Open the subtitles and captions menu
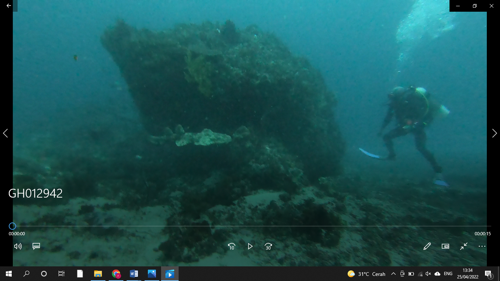The width and height of the screenshot is (500, 281). point(36,246)
